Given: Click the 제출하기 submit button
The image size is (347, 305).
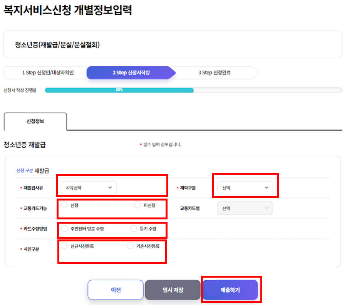Looking at the screenshot, I should point(231,290).
